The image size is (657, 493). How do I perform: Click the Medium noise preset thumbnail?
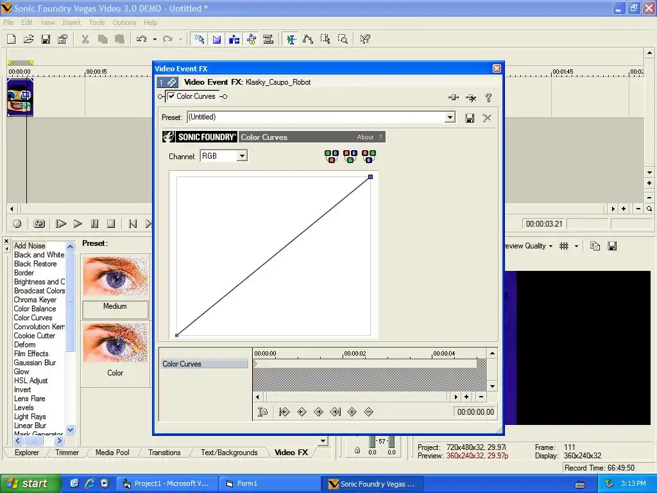pyautogui.click(x=115, y=276)
